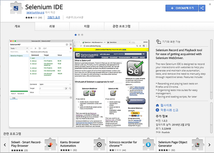Image resolution: width=214 pixels, height=153 pixels.
Task: Click the 버전: 1.0.3 text
Action: click(161, 121)
